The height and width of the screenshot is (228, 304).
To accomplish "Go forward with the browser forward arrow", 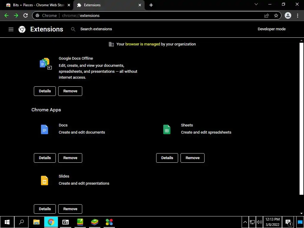I will pos(16,15).
